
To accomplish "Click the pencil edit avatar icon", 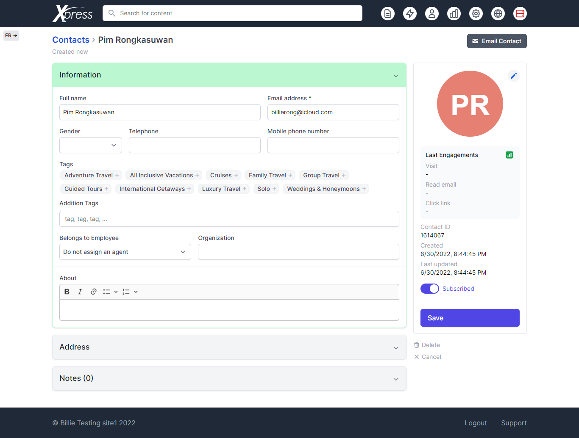I will click(513, 76).
